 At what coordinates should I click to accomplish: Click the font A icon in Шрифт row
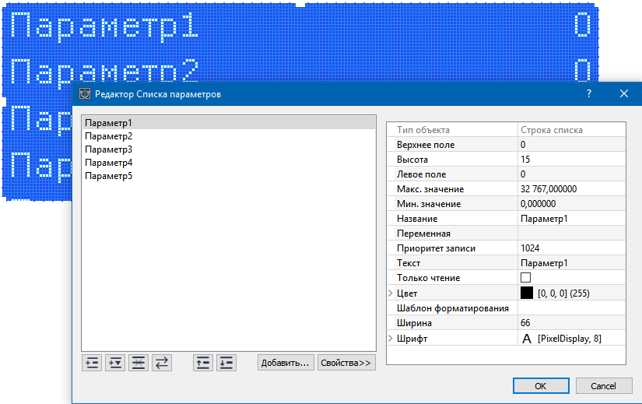527,339
